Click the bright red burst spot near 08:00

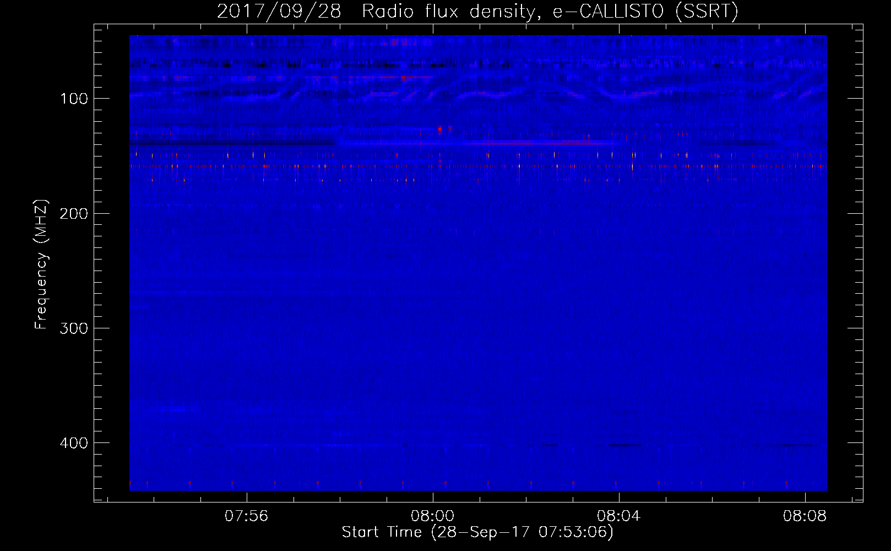[x=439, y=130]
